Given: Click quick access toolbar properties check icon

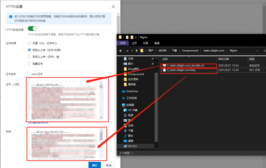Looking at the screenshot, I should (127, 37).
